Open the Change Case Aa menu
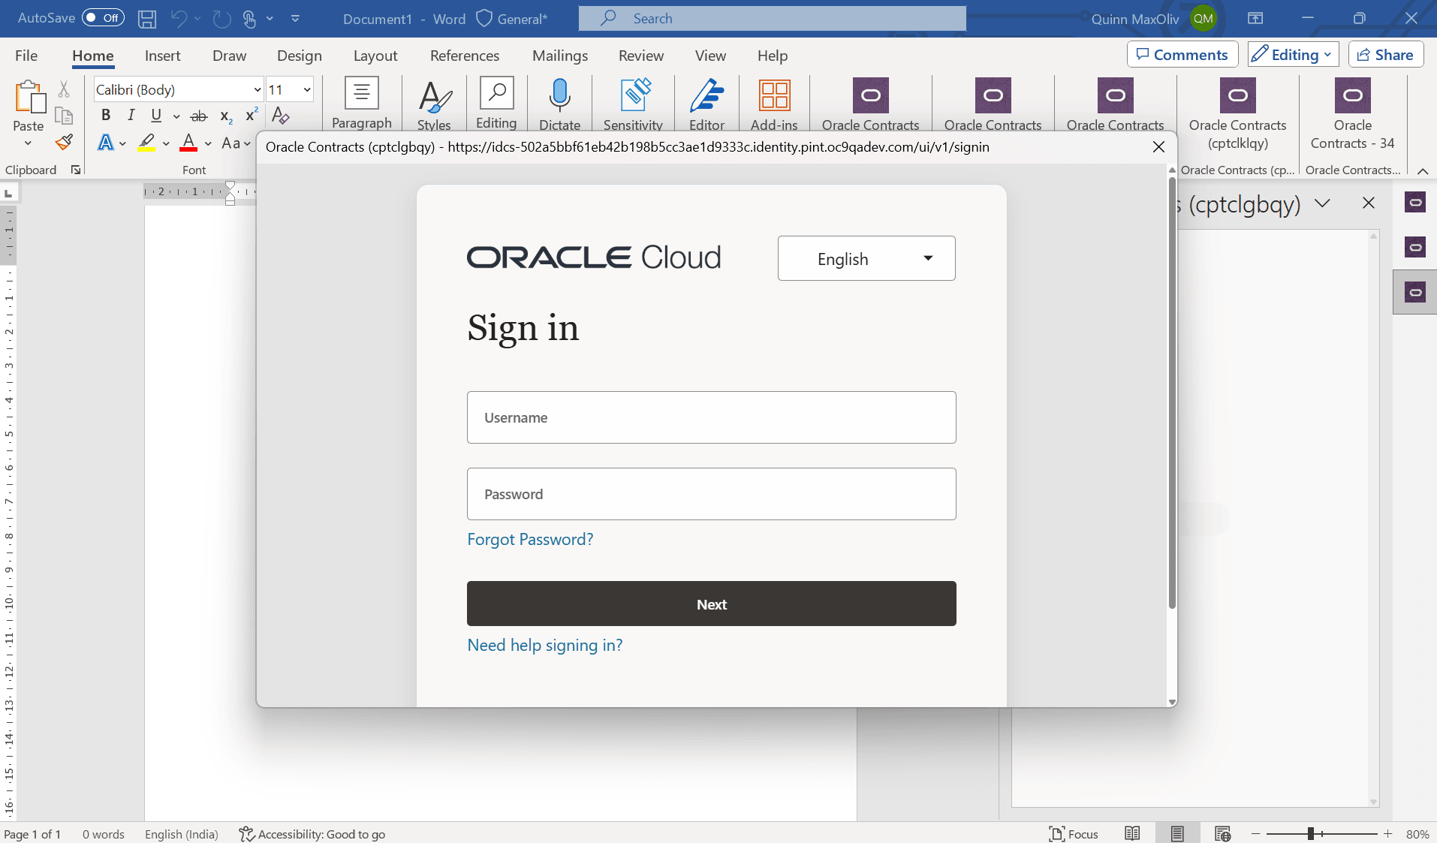This screenshot has width=1437, height=843. (x=236, y=143)
